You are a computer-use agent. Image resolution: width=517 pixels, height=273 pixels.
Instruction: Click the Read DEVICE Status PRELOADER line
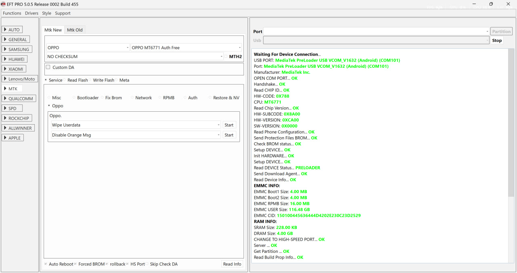click(287, 168)
